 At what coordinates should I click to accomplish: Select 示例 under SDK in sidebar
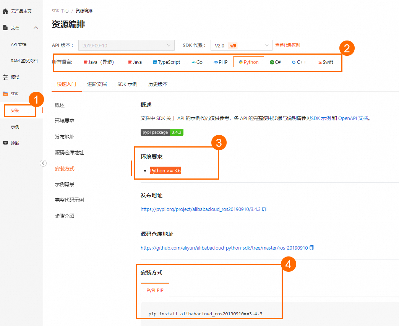pos(15,127)
